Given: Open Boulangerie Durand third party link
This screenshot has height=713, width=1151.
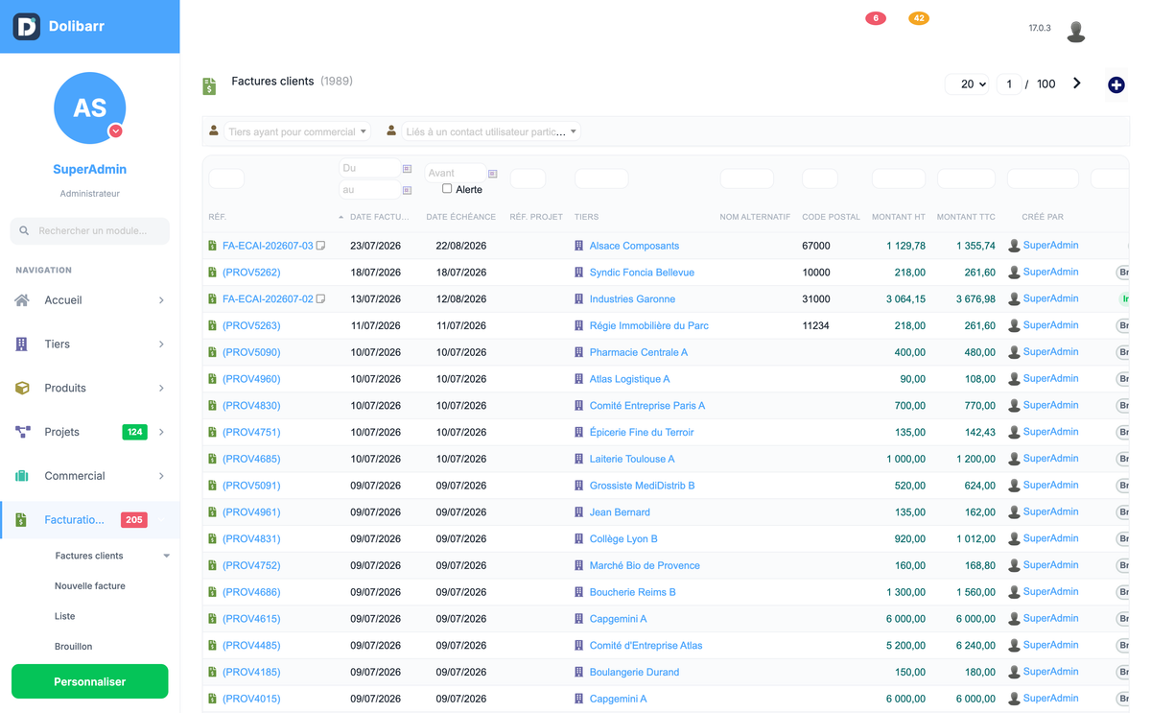Looking at the screenshot, I should point(634,673).
